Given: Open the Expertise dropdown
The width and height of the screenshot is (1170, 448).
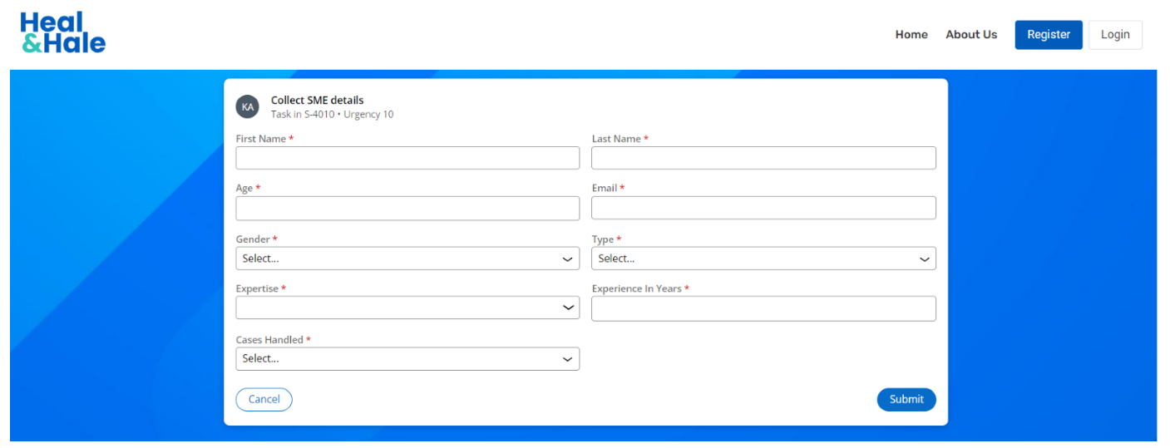Looking at the screenshot, I should [407, 308].
